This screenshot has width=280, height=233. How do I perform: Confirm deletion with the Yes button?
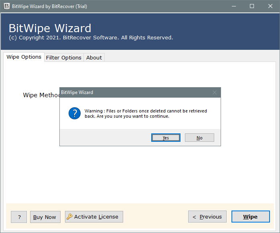click(x=166, y=138)
